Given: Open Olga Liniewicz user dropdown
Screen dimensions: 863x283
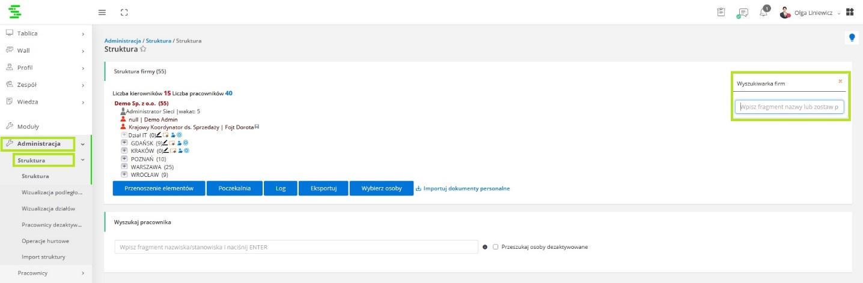Looking at the screenshot, I should point(811,13).
